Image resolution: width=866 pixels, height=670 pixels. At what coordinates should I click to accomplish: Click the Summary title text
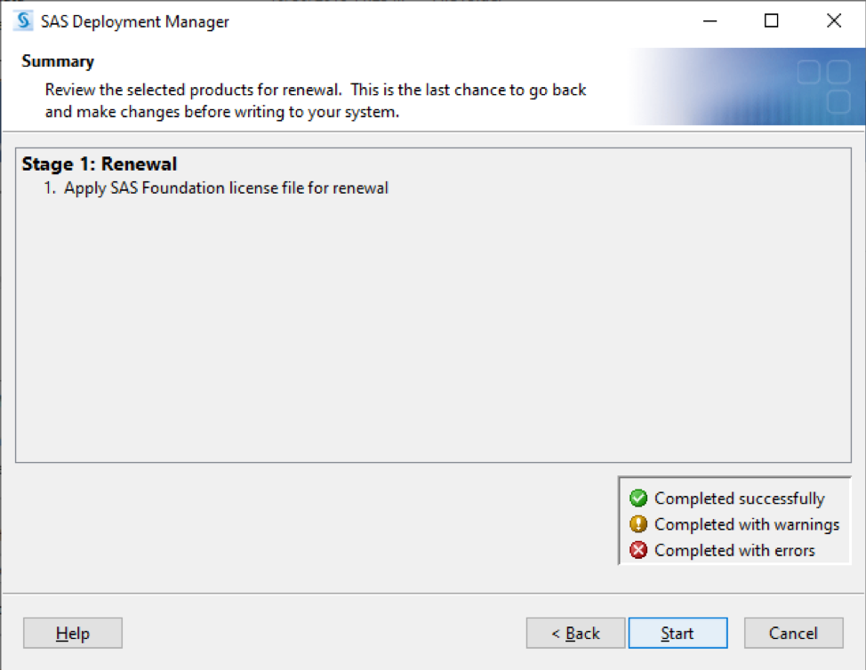(x=58, y=61)
